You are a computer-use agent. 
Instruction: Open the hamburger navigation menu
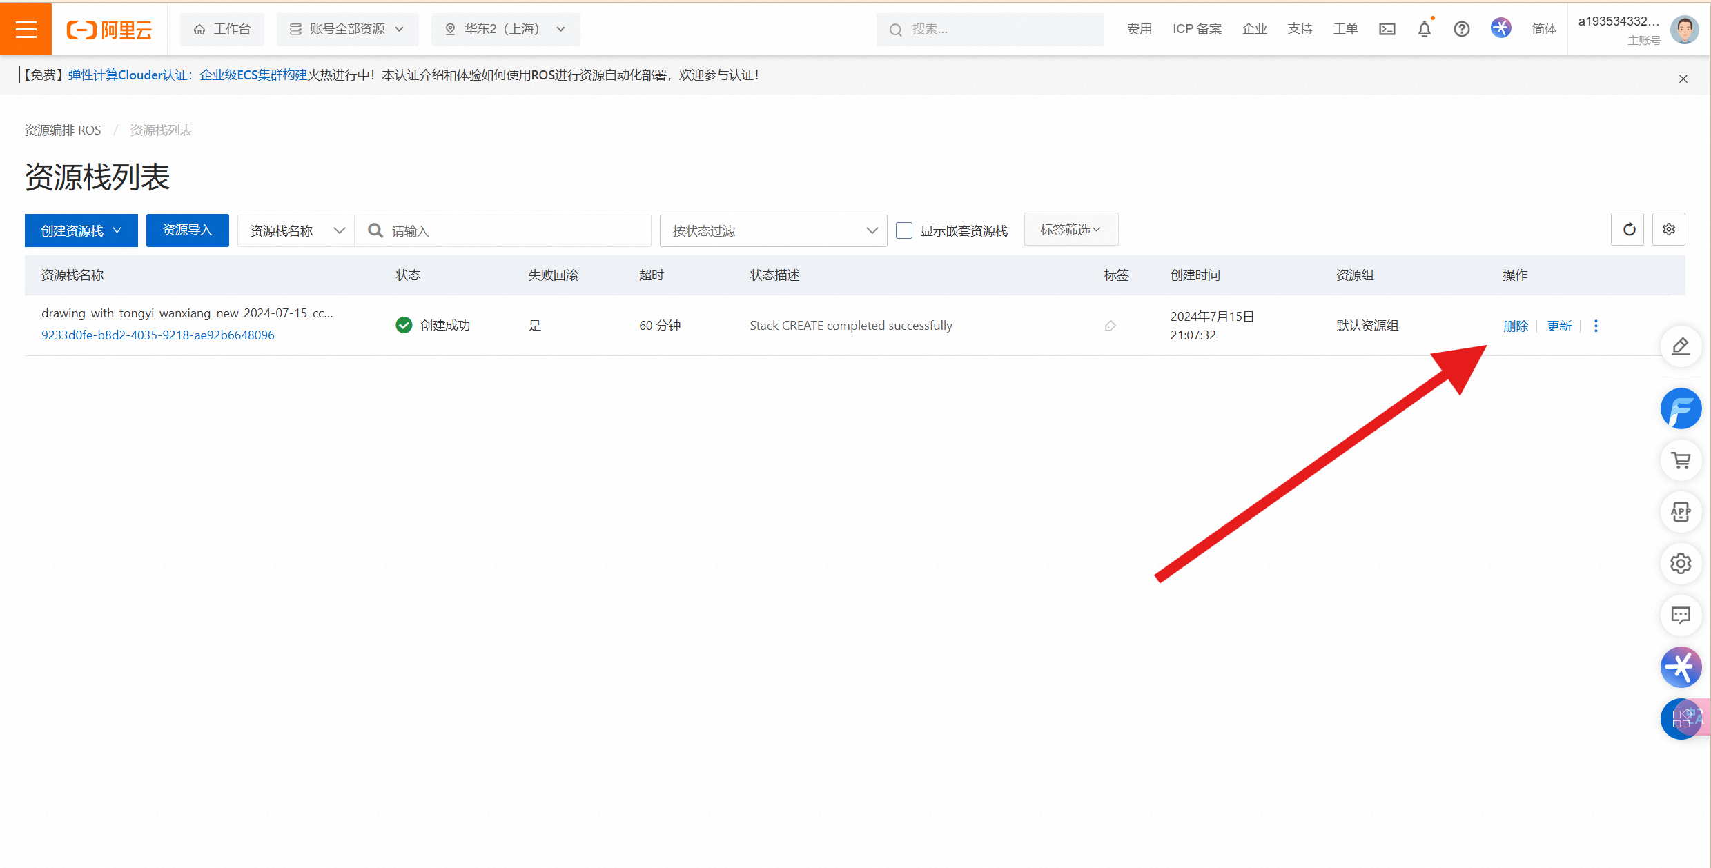[x=26, y=29]
